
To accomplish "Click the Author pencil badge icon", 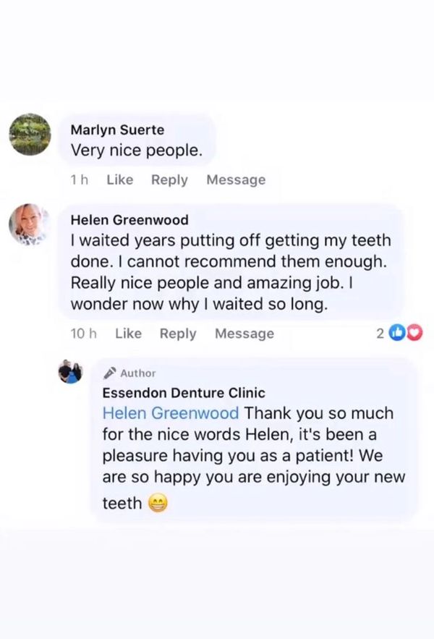I will click(110, 373).
